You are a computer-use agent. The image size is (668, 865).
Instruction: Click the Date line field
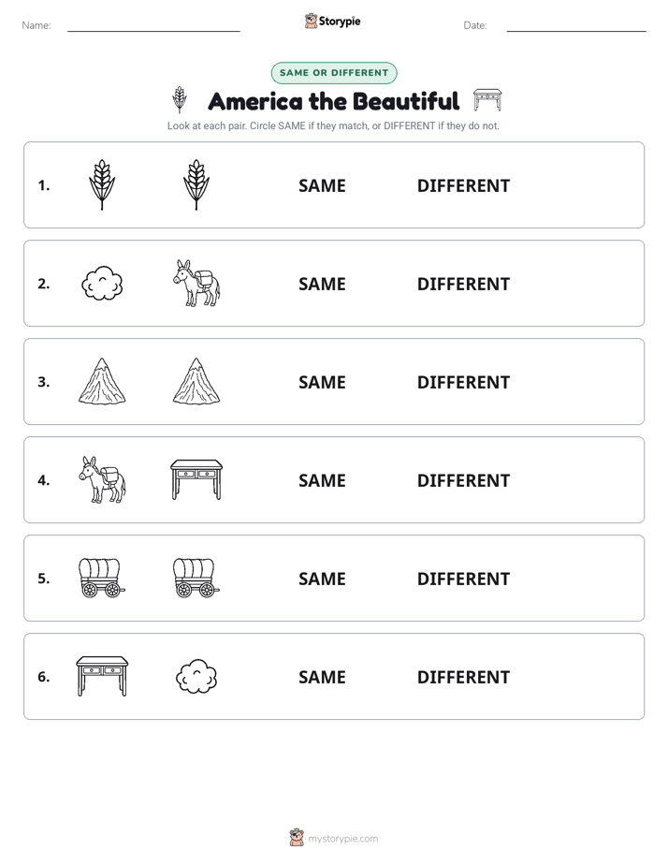(576, 25)
